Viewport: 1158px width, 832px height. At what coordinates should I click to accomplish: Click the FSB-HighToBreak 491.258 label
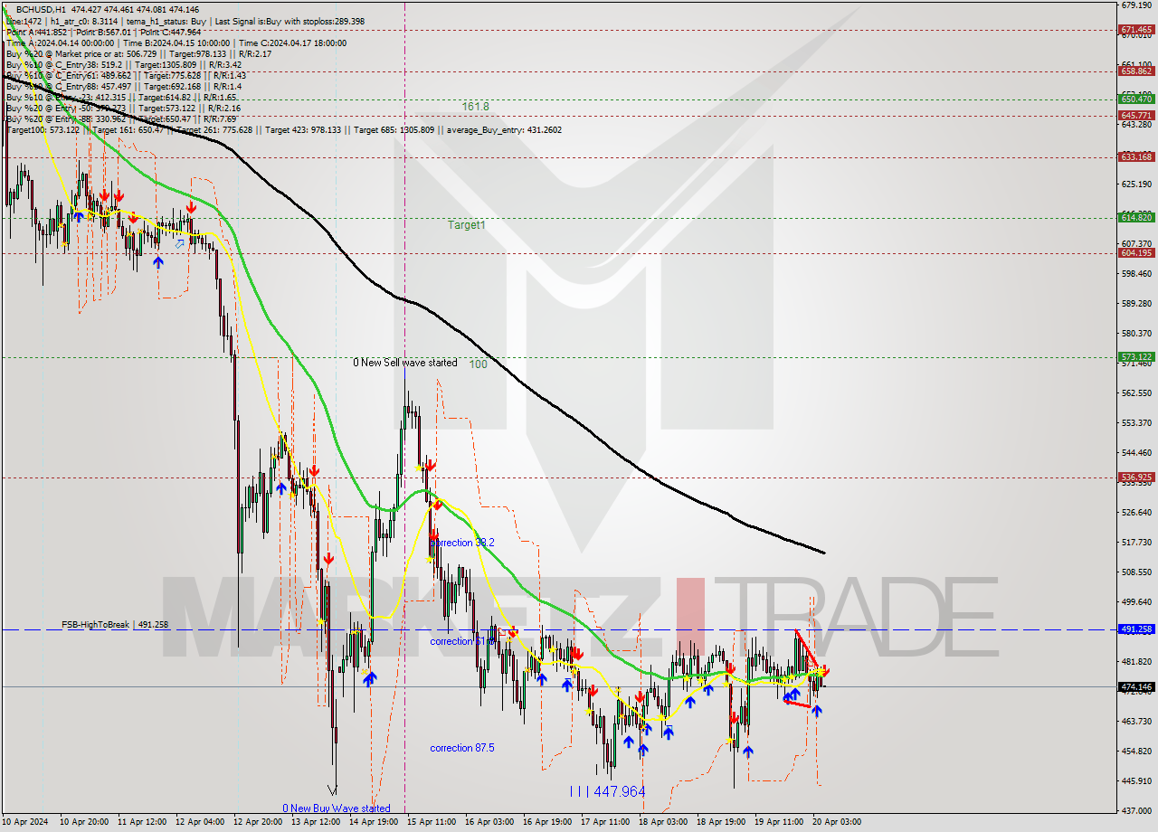(115, 625)
